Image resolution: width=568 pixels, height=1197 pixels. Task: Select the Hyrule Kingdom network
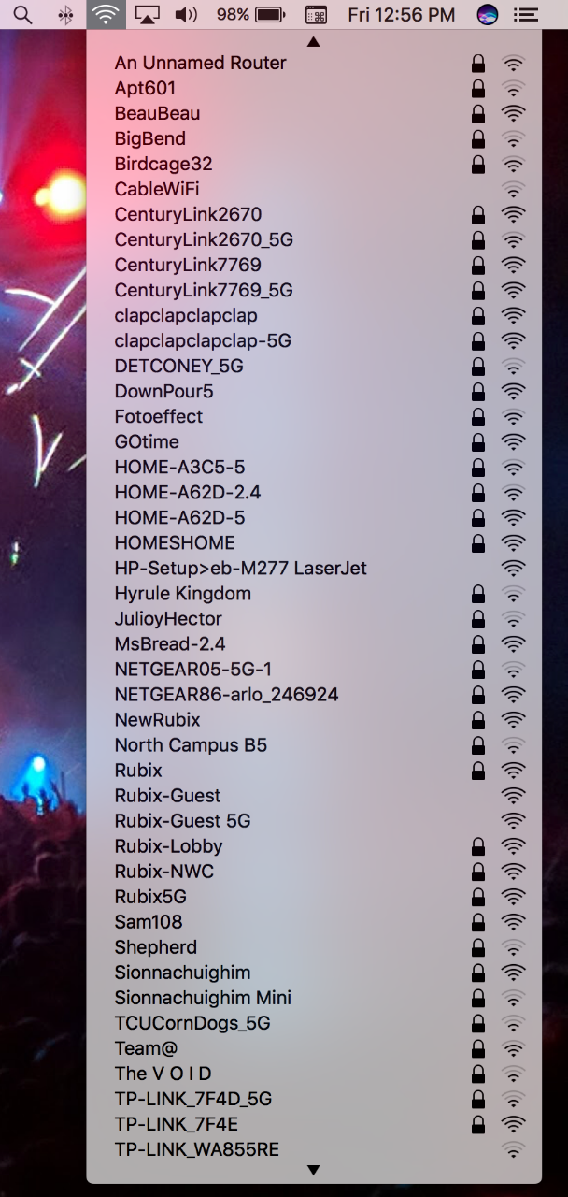314,594
